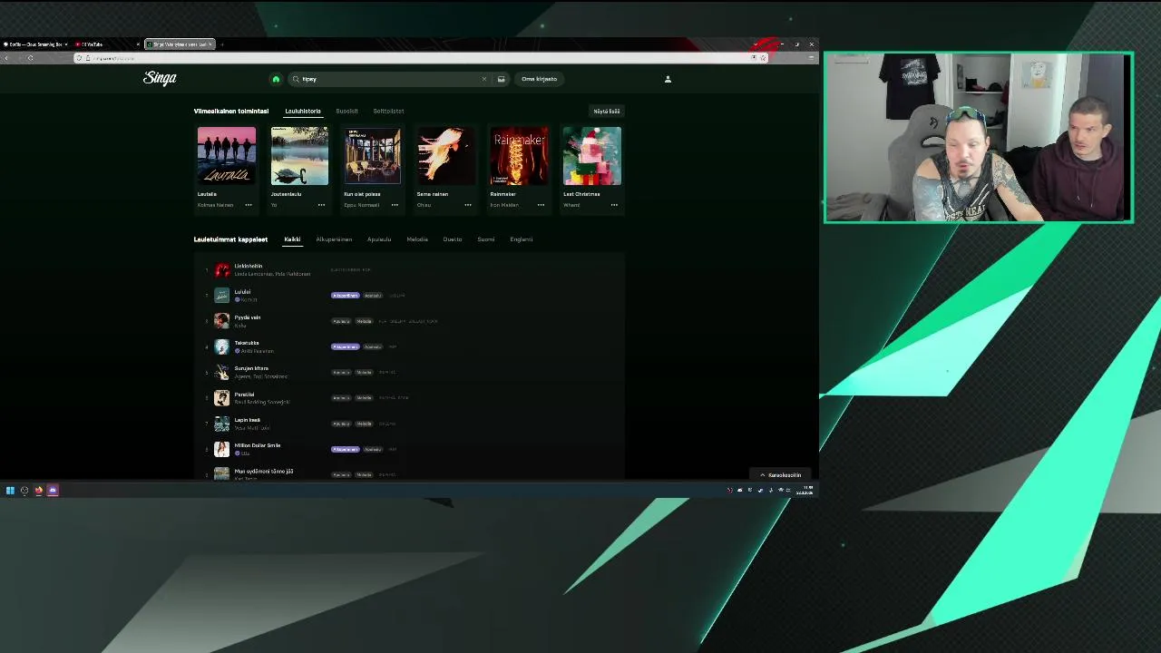The height and width of the screenshot is (653, 1161).
Task: Open more options for Rainmaker
Action: (x=541, y=205)
